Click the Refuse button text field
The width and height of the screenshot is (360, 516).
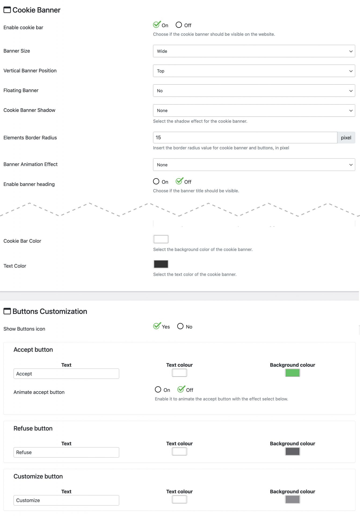tap(66, 452)
